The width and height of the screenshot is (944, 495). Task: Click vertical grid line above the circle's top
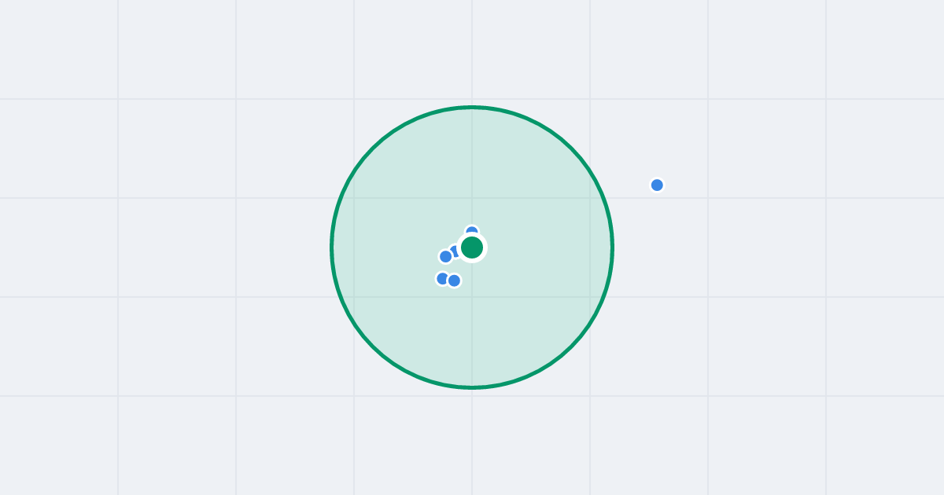tap(472, 51)
